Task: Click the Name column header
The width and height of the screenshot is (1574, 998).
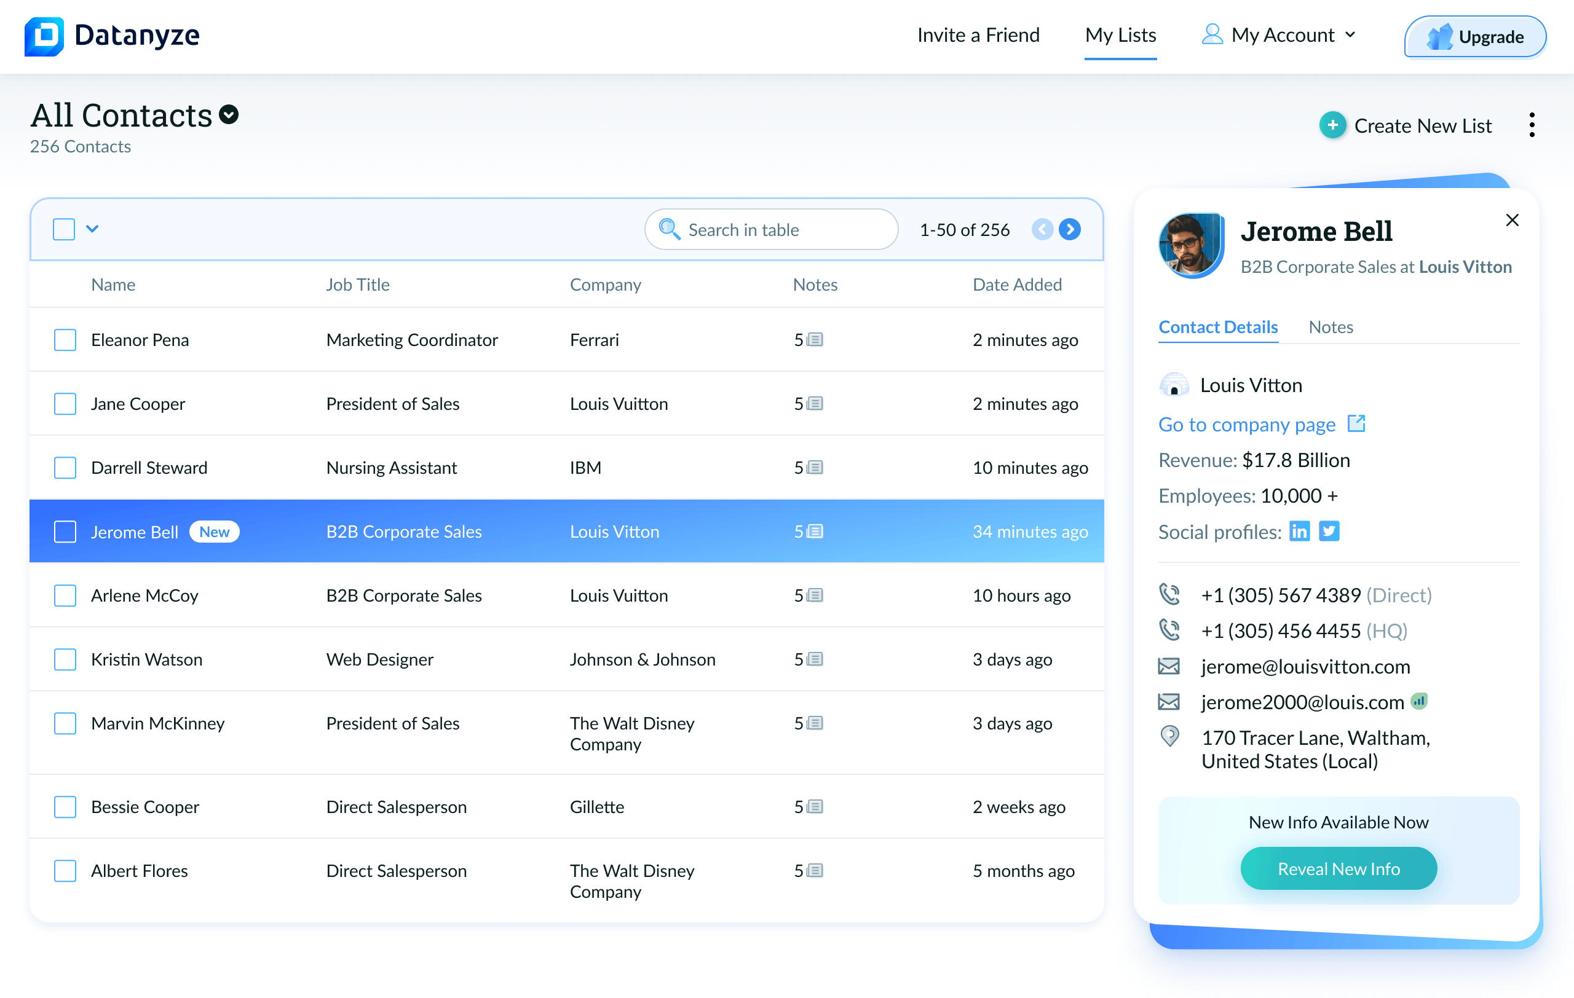Action: (113, 285)
